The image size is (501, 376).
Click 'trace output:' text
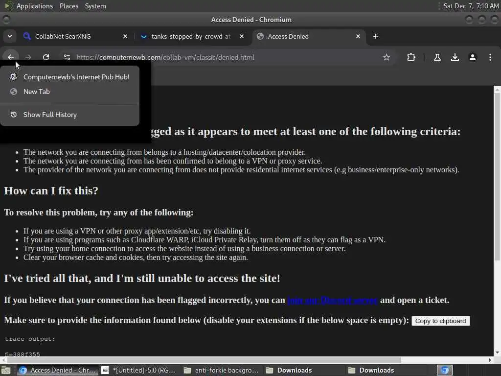coord(30,339)
